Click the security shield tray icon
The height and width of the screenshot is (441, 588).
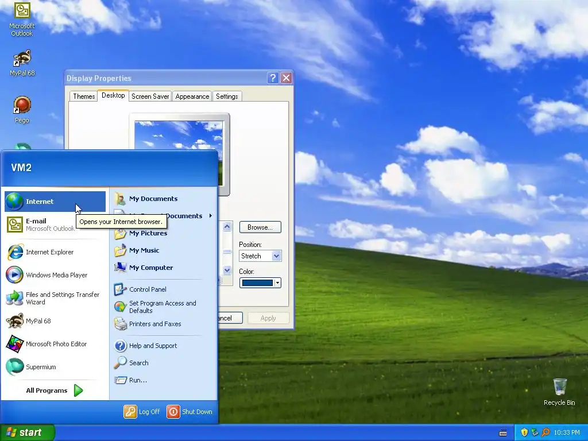pyautogui.click(x=524, y=432)
